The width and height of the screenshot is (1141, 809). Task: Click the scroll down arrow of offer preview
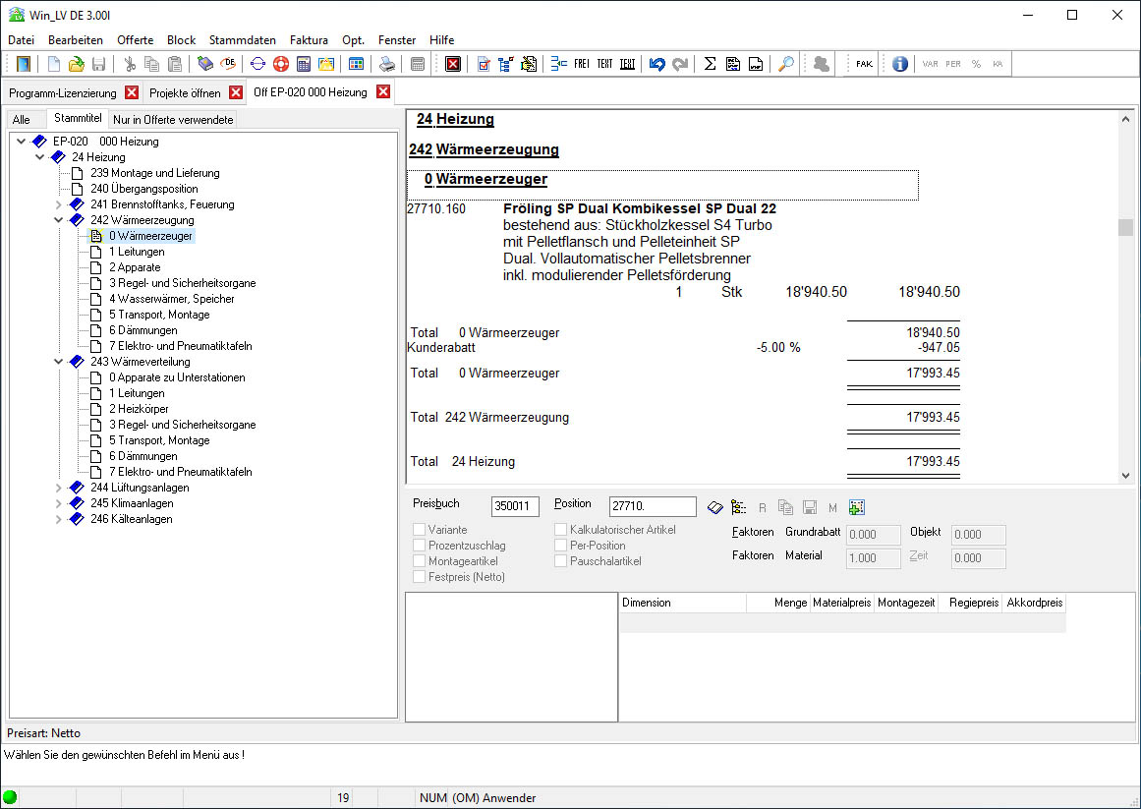click(1125, 476)
